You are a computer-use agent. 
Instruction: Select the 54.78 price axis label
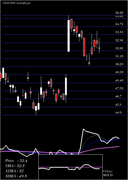[119, 24]
